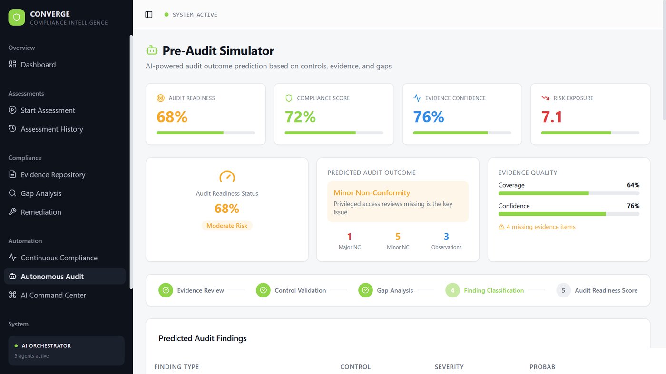This screenshot has height=374, width=666.
Task: Open AI Command Center in the sidebar
Action: pyautogui.click(x=65, y=295)
